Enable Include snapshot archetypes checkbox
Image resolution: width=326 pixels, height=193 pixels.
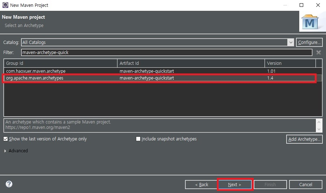pyautogui.click(x=138, y=139)
